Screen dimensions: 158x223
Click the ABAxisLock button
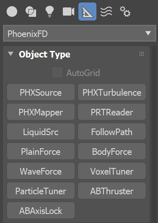point(41,210)
